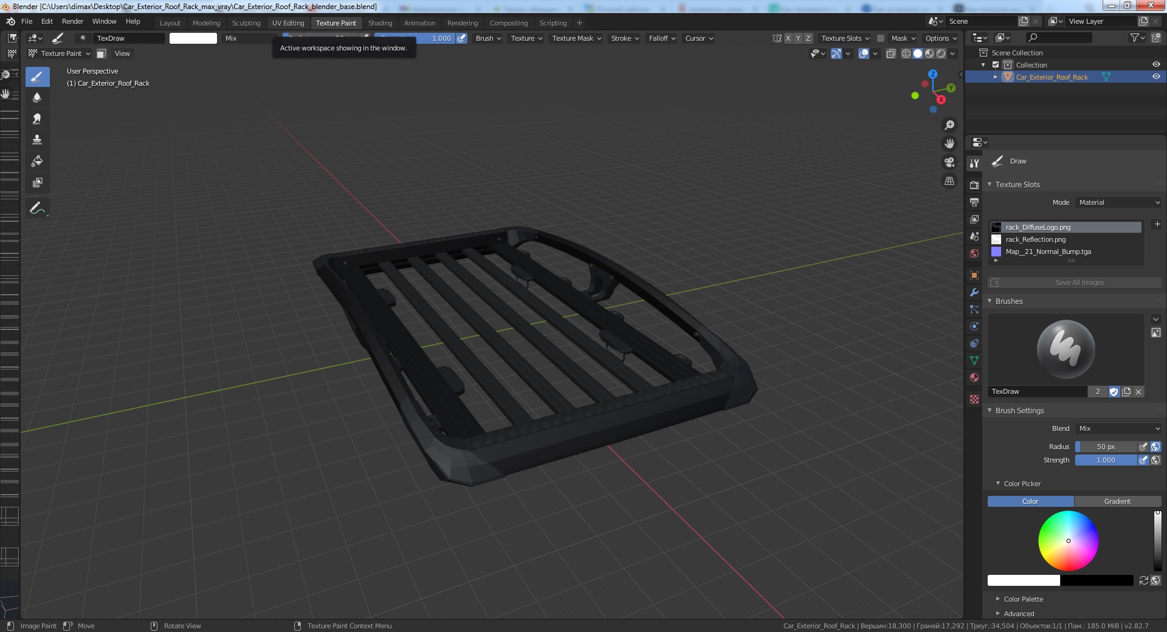Viewport: 1167px width, 632px height.
Task: Toggle Z axis symmetry
Action: click(808, 38)
